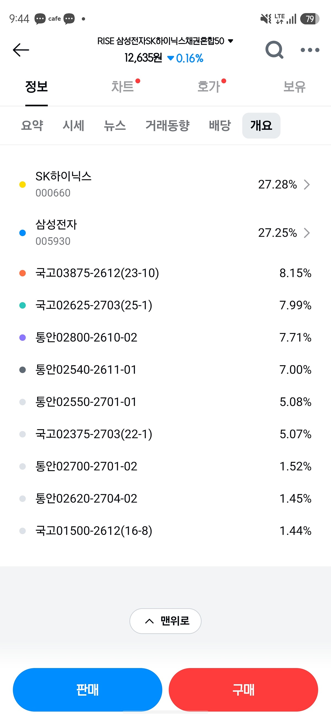
Task: Select the 배당 sub-tab
Action: [220, 125]
